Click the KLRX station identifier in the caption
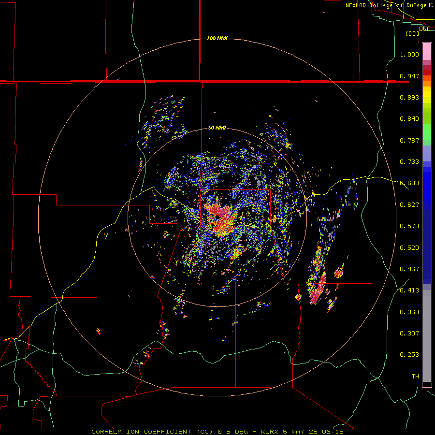Viewport: 435px width, 435px height. [269, 432]
